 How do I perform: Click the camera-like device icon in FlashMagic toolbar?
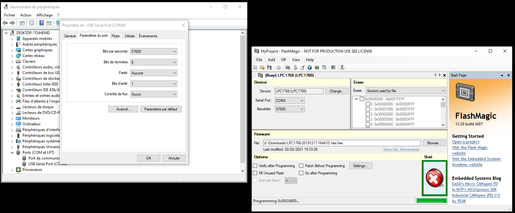click(333, 67)
